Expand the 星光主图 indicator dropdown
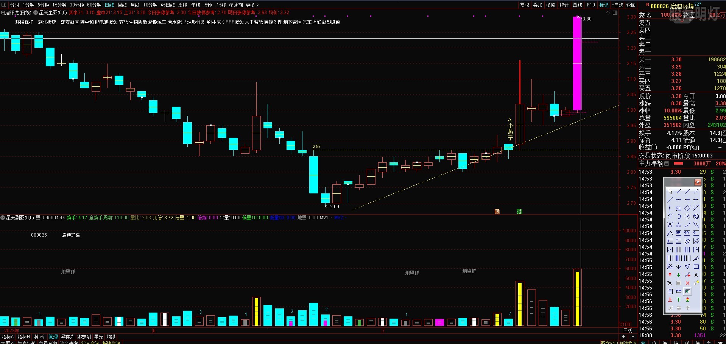This screenshot has height=344, width=726. point(36,13)
